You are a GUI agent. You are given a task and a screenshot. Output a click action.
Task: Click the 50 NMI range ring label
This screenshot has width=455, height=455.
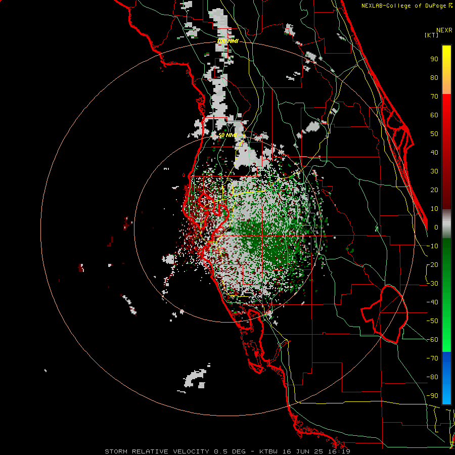pyautogui.click(x=227, y=135)
